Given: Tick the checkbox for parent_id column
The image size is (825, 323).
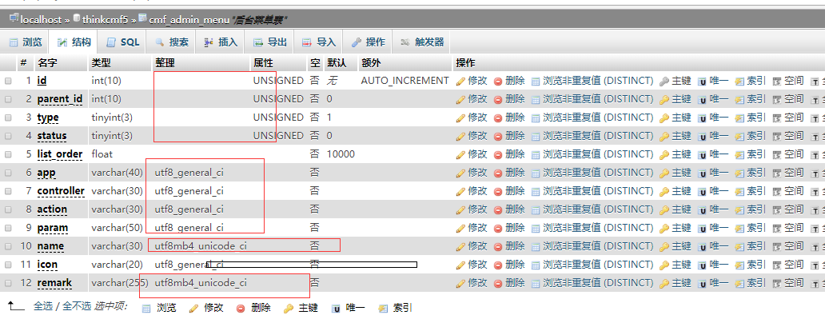Looking at the screenshot, I should 8,99.
